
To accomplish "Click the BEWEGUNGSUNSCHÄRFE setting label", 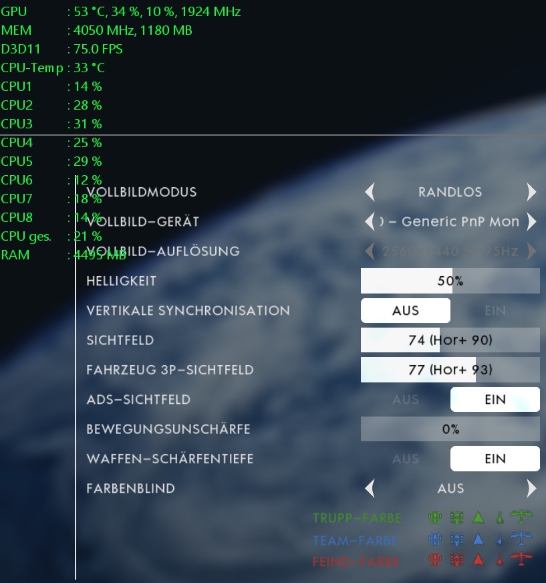I will [168, 429].
